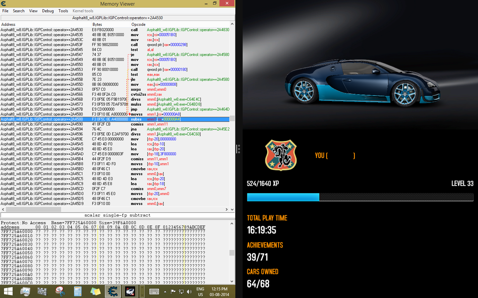Select the highlighted subss instruction row
The width and height of the screenshot is (478, 298).
coord(100,119)
